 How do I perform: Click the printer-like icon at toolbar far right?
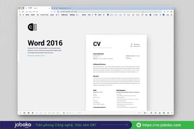pyautogui.click(x=171, y=12)
